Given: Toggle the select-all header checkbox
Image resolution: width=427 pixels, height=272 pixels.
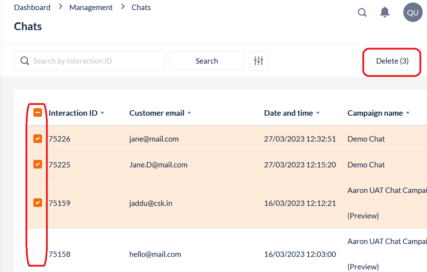Looking at the screenshot, I should (38, 113).
